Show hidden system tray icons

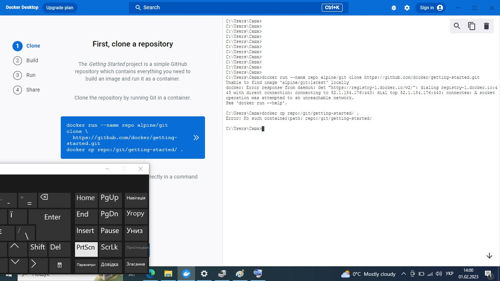pyautogui.click(x=404, y=274)
